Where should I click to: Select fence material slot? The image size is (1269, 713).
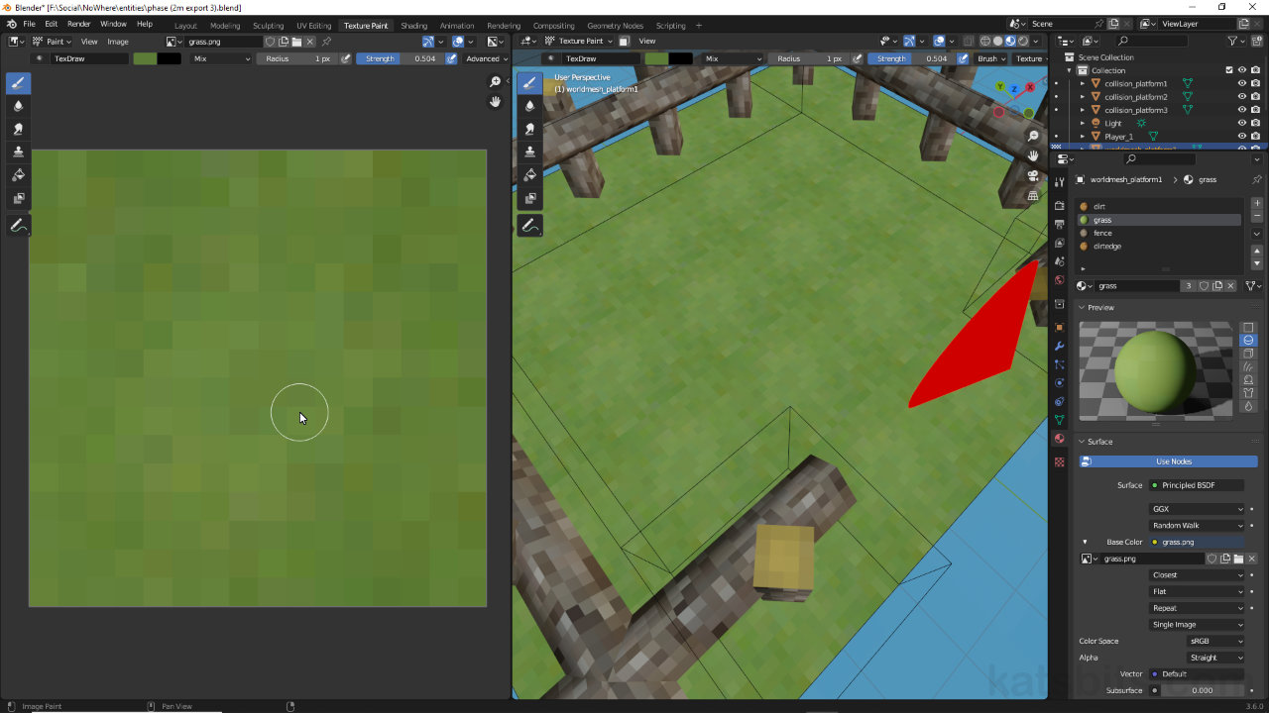pyautogui.click(x=1159, y=233)
